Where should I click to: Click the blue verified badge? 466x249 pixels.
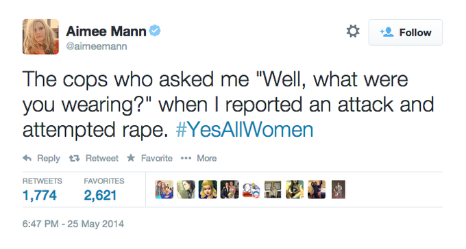155,31
